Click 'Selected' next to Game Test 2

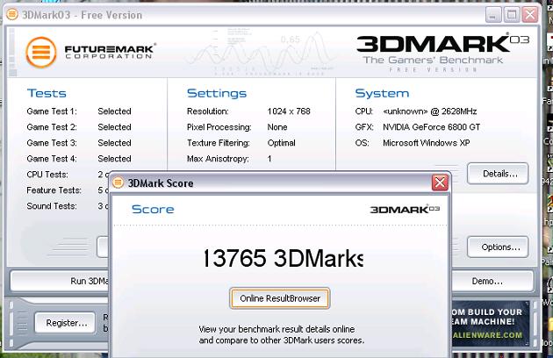[114, 127]
